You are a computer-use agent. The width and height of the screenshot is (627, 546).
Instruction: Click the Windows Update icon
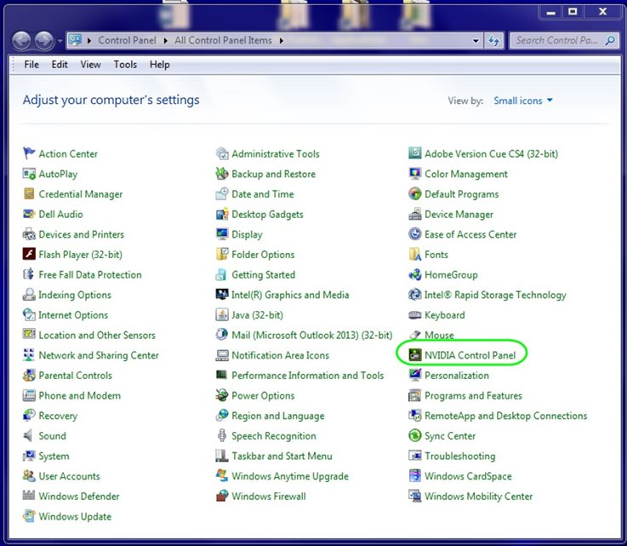click(x=29, y=516)
